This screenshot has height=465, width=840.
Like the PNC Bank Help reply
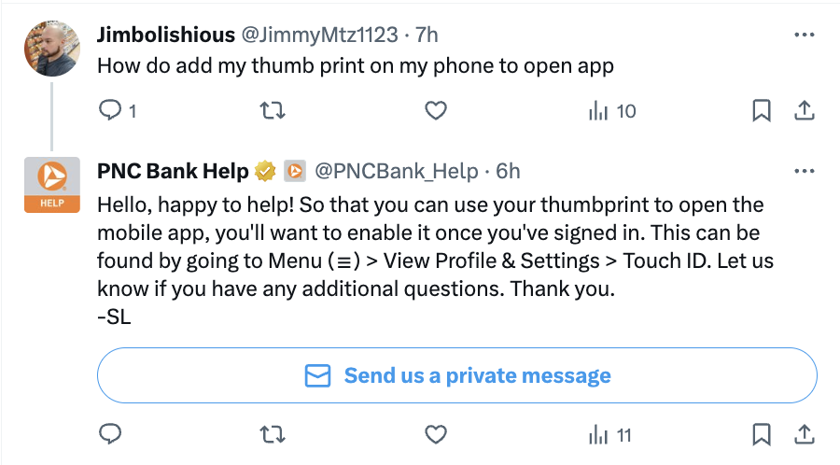point(435,435)
